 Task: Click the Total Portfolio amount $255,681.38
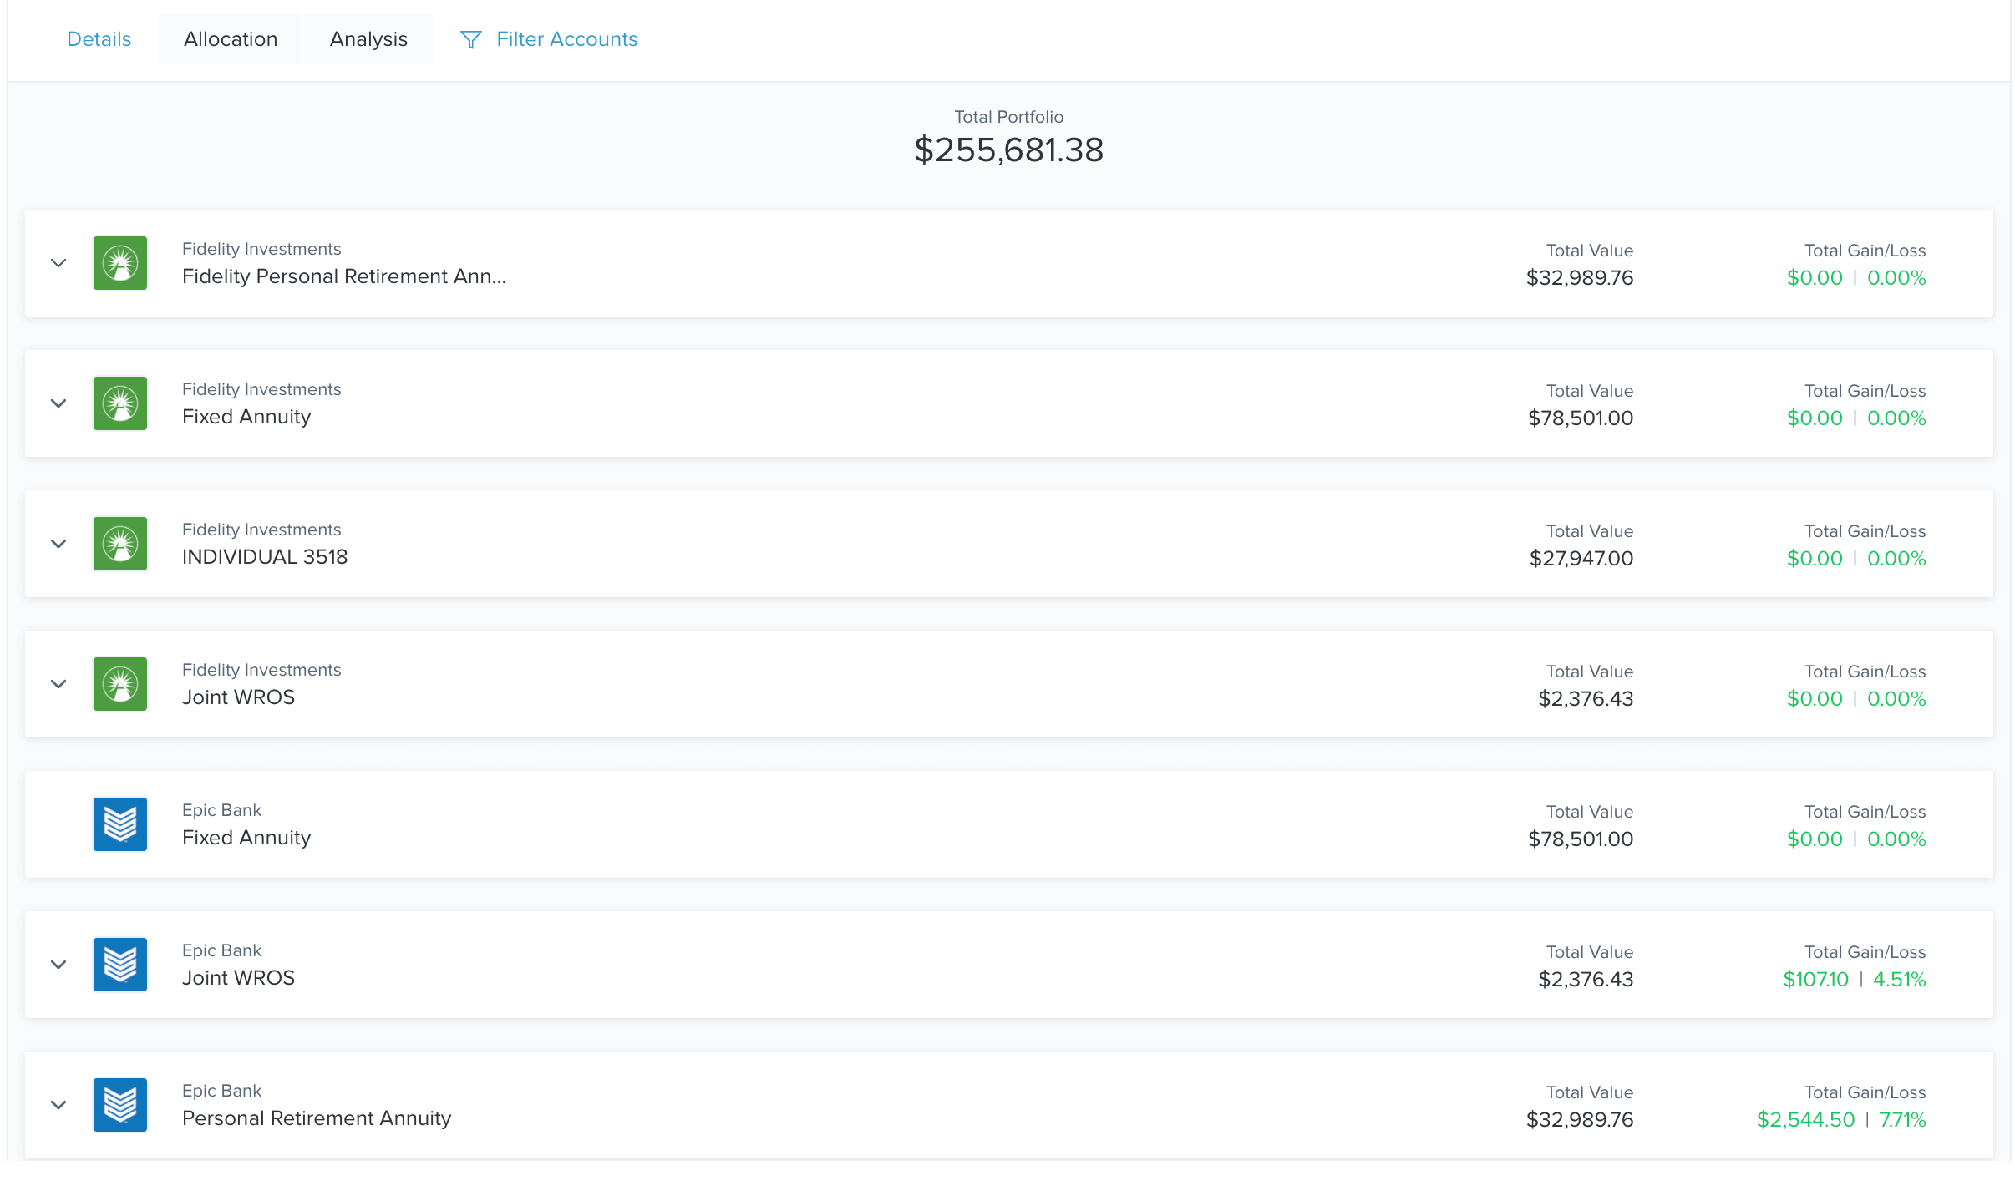(x=1008, y=150)
